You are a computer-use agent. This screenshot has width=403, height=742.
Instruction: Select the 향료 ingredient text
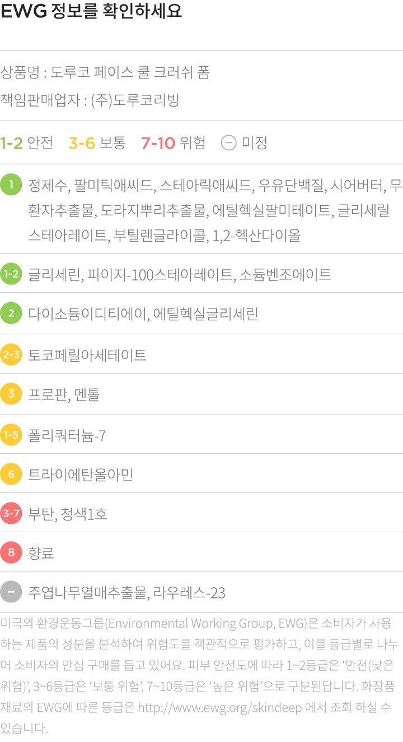(x=41, y=553)
